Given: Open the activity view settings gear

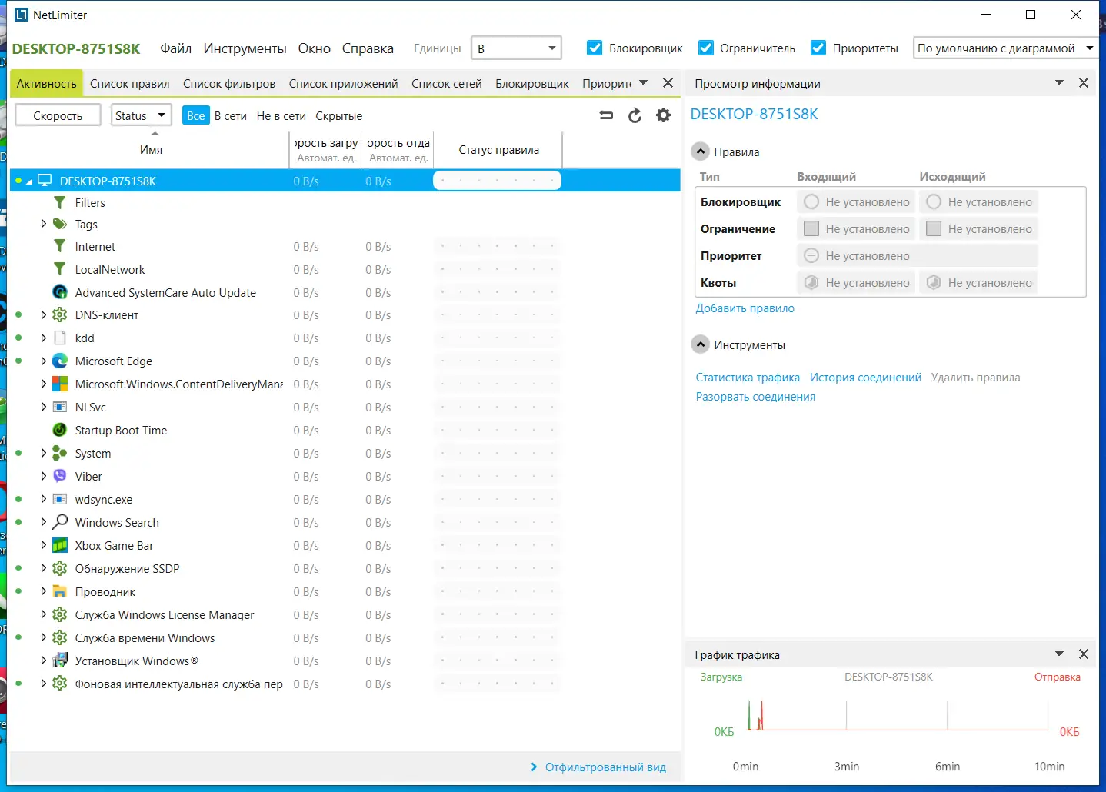Looking at the screenshot, I should pyautogui.click(x=663, y=115).
